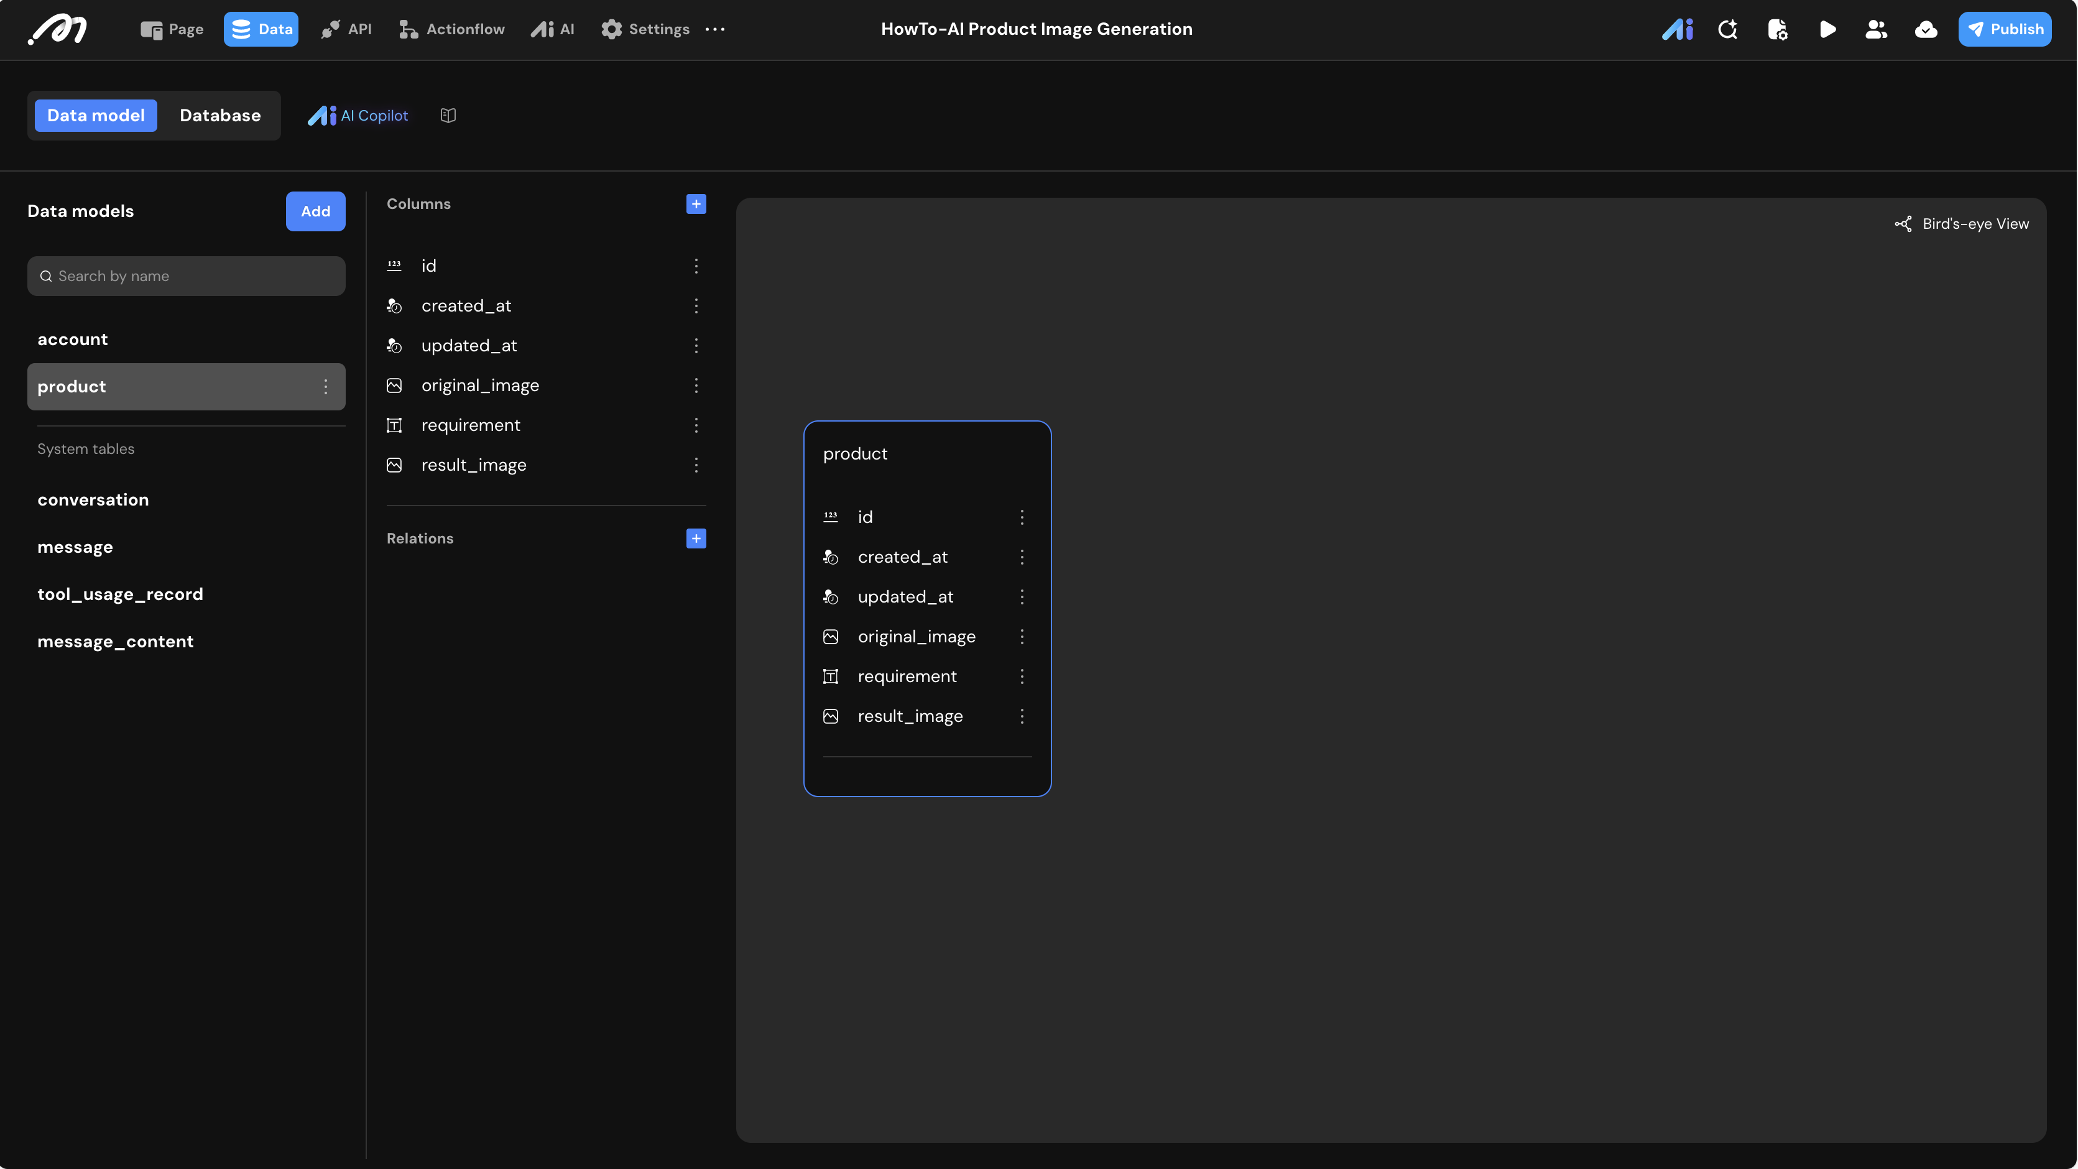Click the file settings icon in top bar
The width and height of the screenshot is (2078, 1169).
pyautogui.click(x=1777, y=30)
